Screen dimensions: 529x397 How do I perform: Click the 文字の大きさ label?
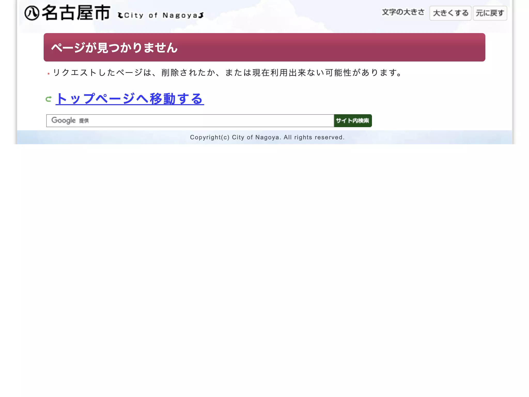[x=403, y=12]
